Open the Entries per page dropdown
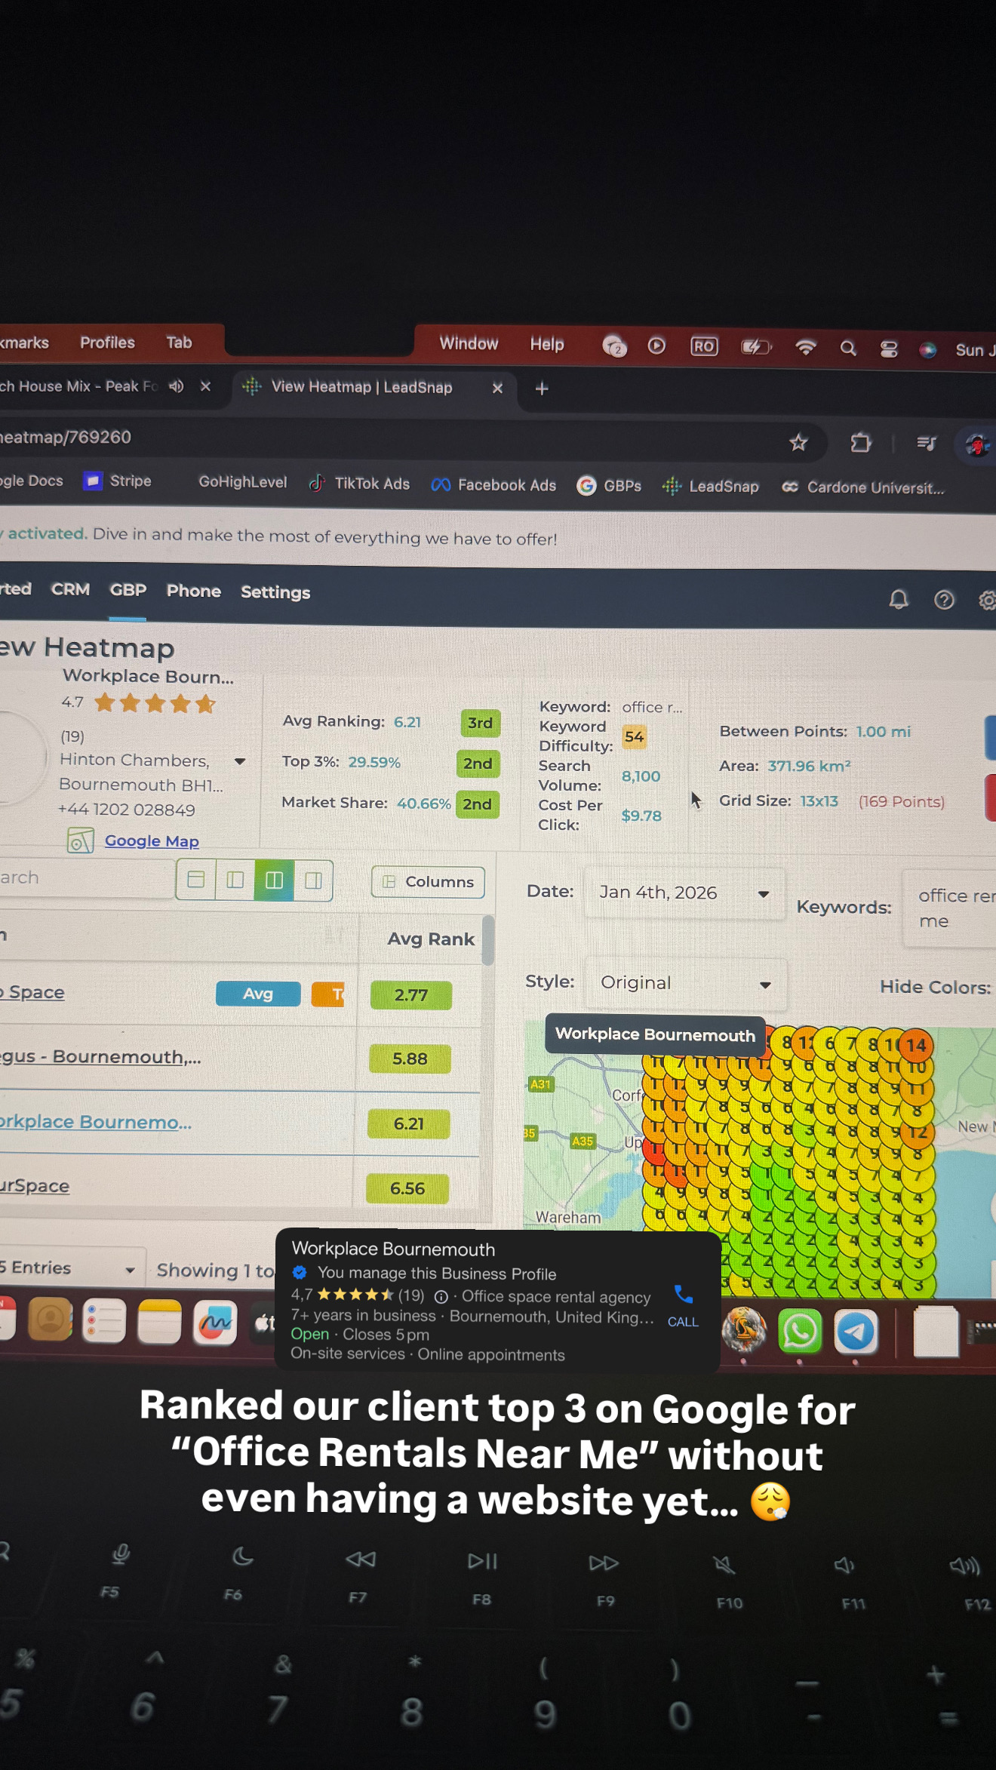Image resolution: width=996 pixels, height=1770 pixels. (x=70, y=1269)
